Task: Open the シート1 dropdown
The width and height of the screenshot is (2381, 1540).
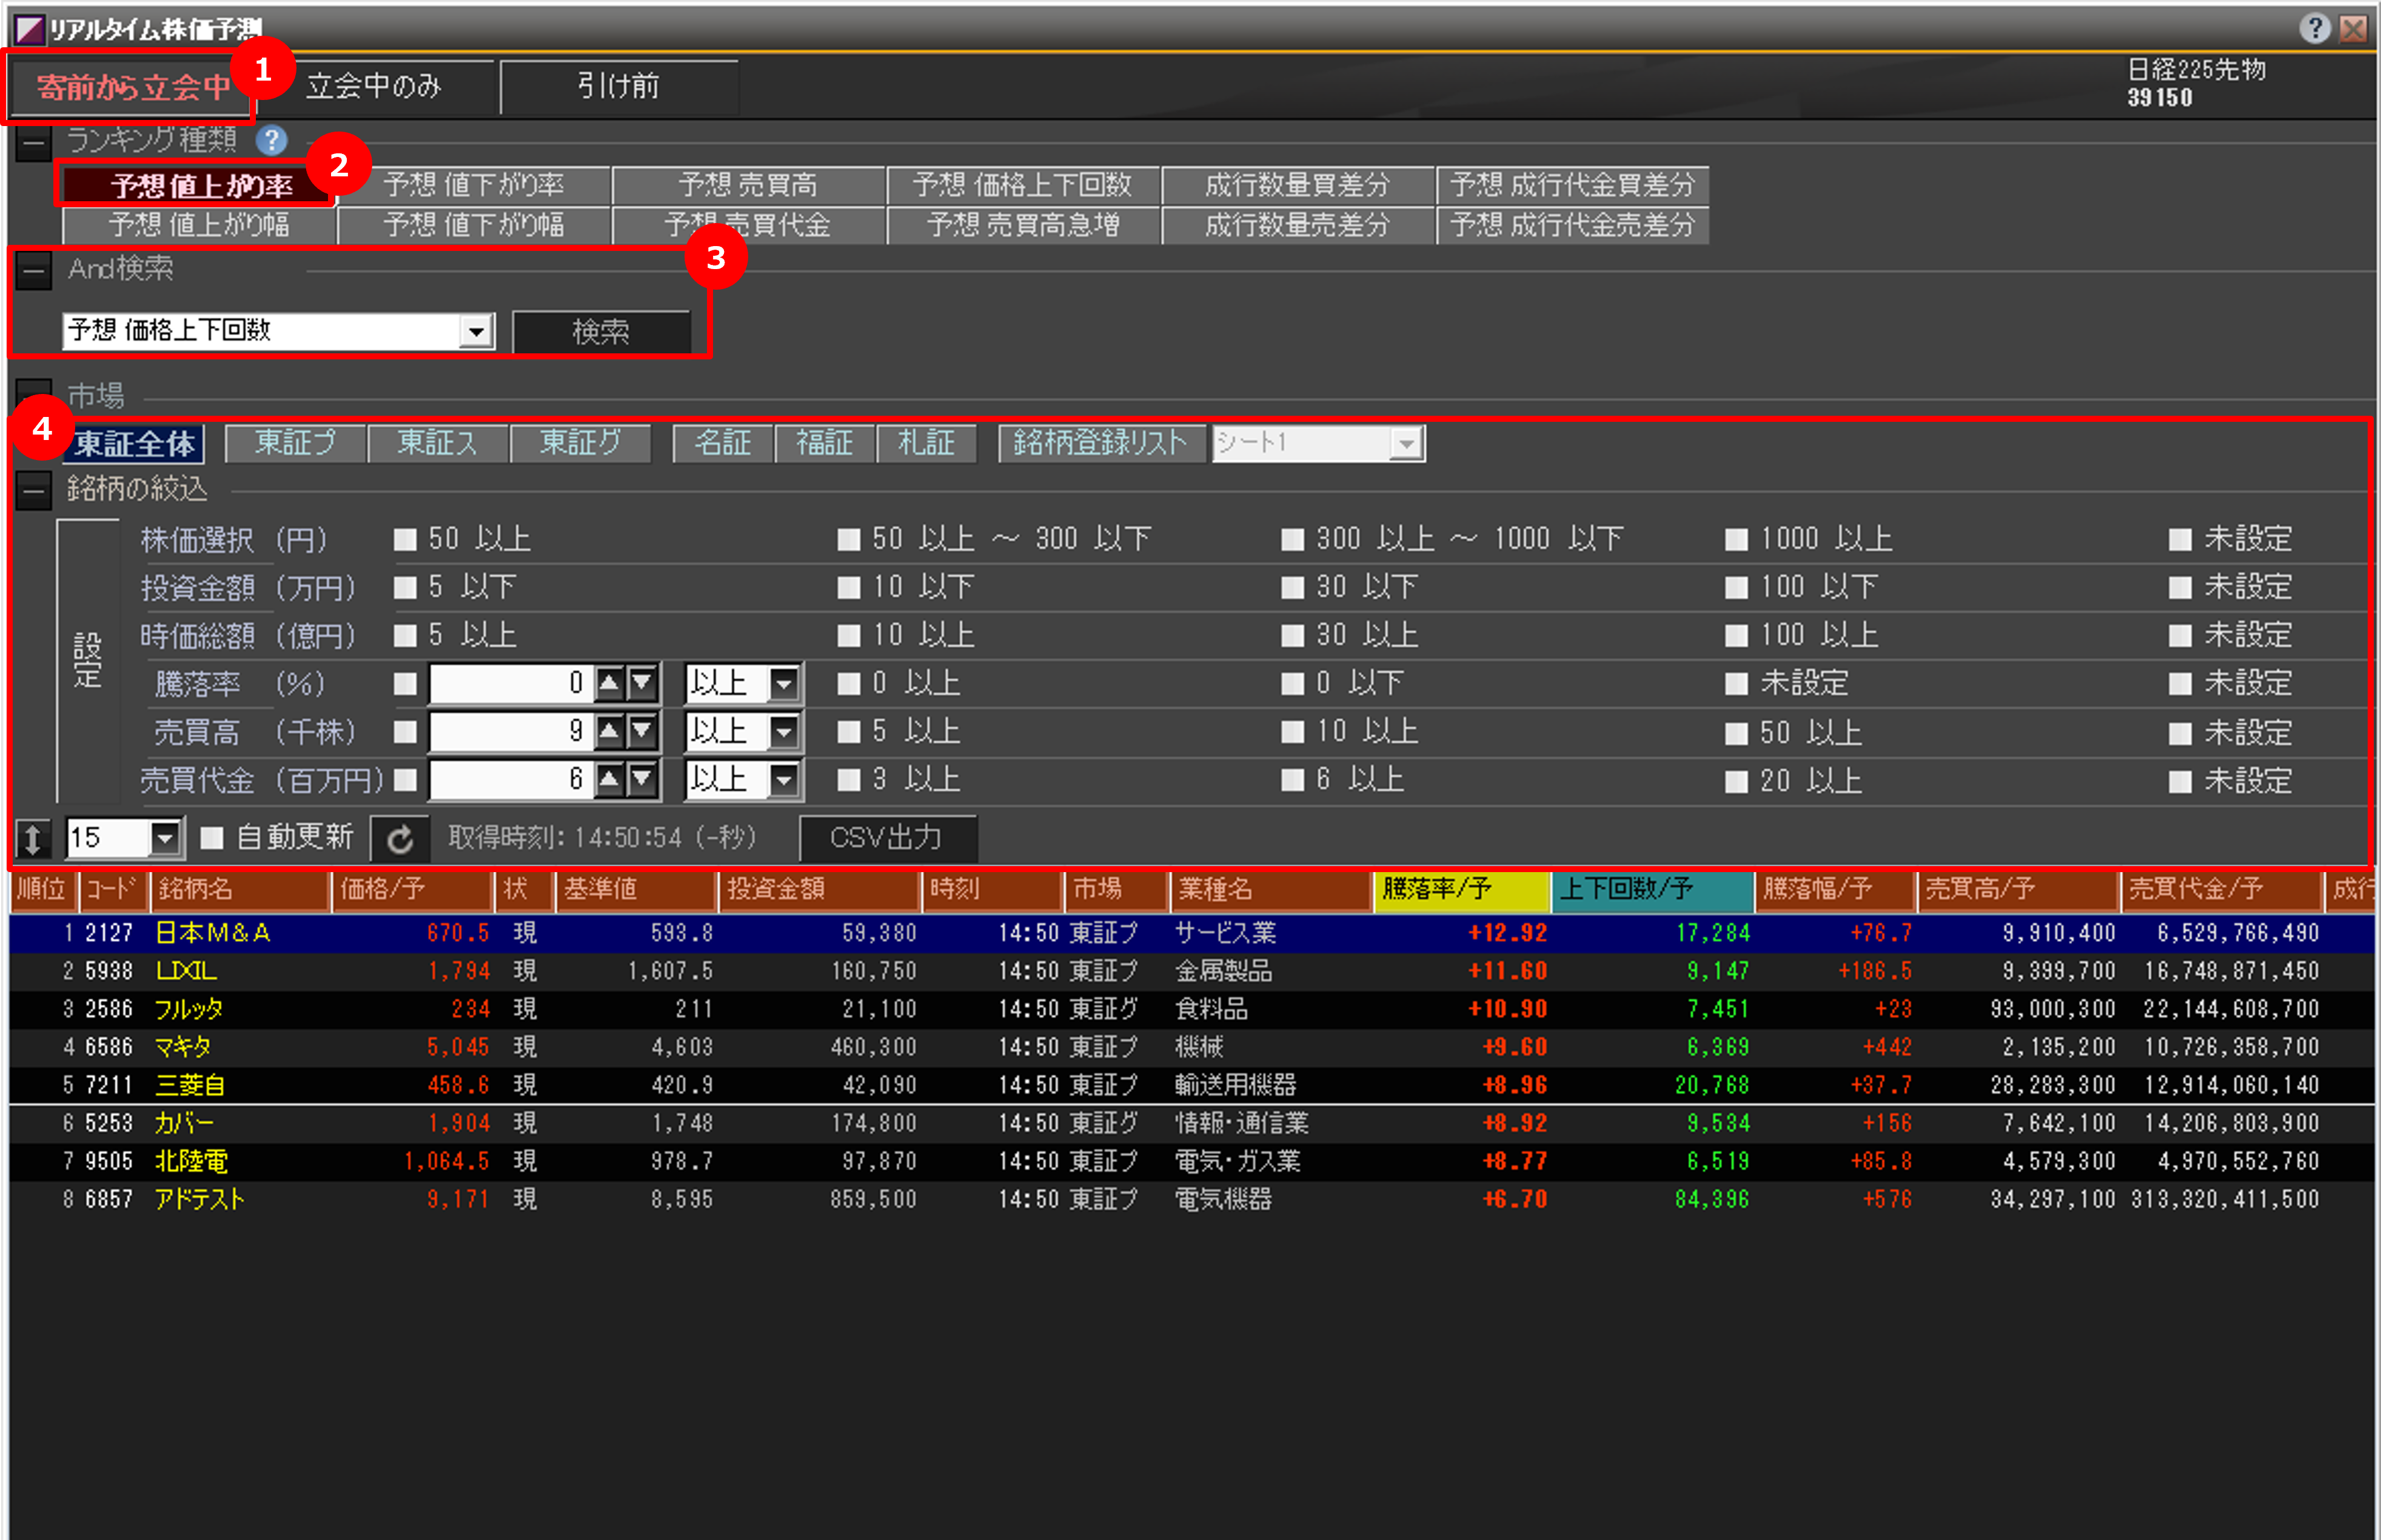Action: pyautogui.click(x=1407, y=443)
